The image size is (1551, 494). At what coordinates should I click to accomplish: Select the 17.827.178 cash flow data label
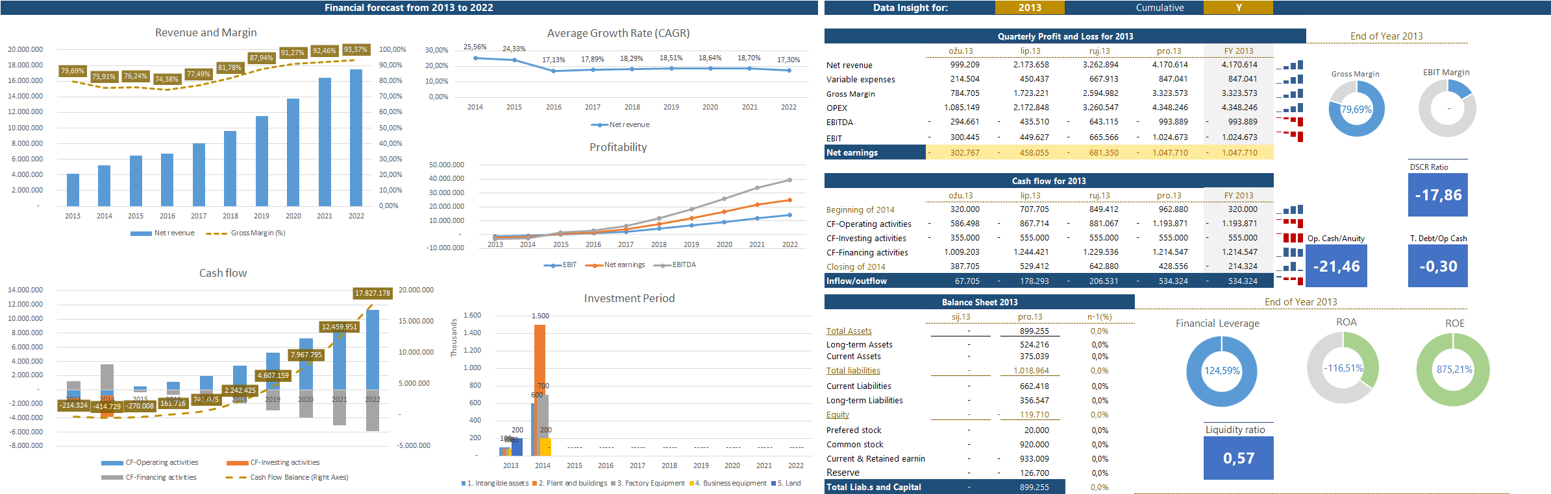[x=372, y=294]
